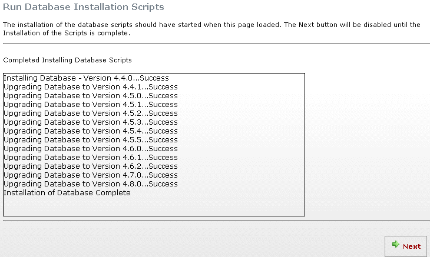This screenshot has height=257, width=430.
Task: Select the Upgrading to Version 4.5.3 line
Action: click(x=91, y=122)
